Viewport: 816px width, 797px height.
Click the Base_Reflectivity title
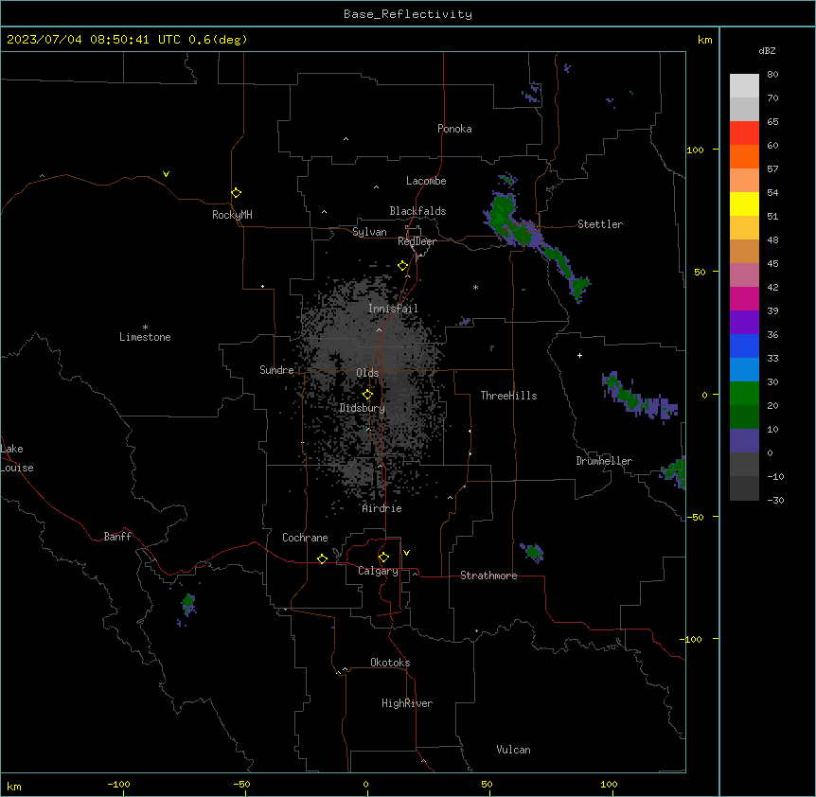tap(408, 14)
